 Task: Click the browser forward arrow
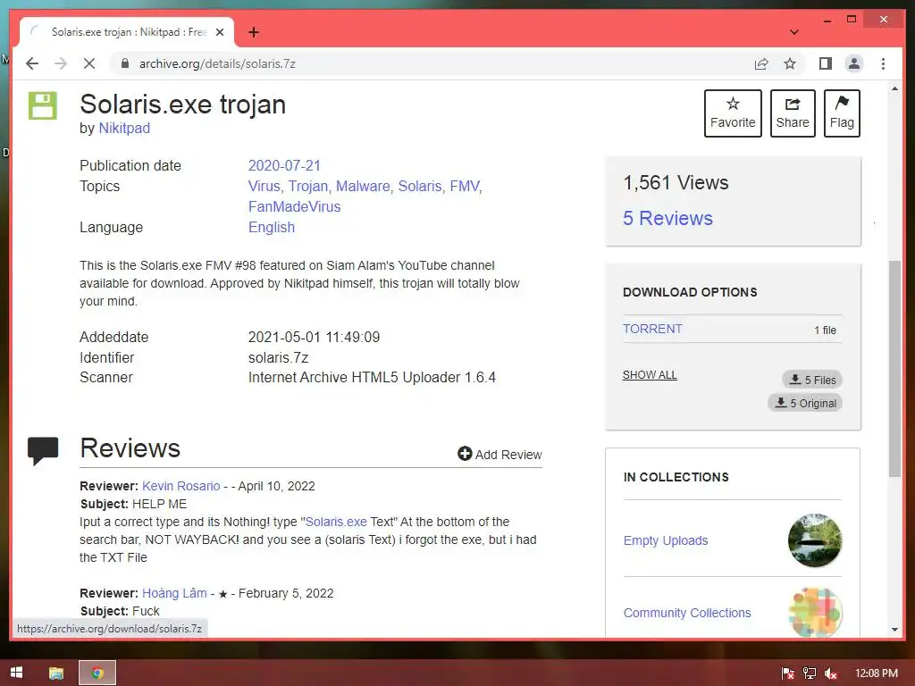(61, 63)
